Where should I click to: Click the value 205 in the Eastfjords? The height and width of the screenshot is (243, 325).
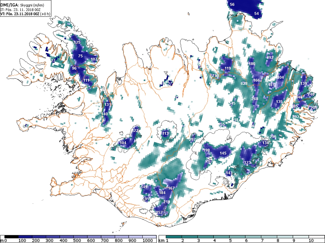tap(314, 108)
